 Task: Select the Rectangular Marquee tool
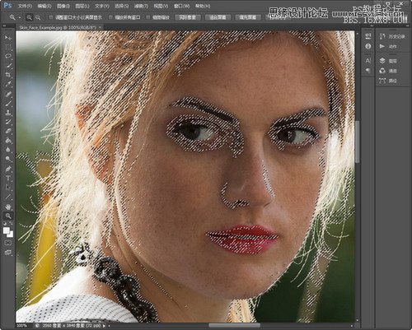pos(8,47)
